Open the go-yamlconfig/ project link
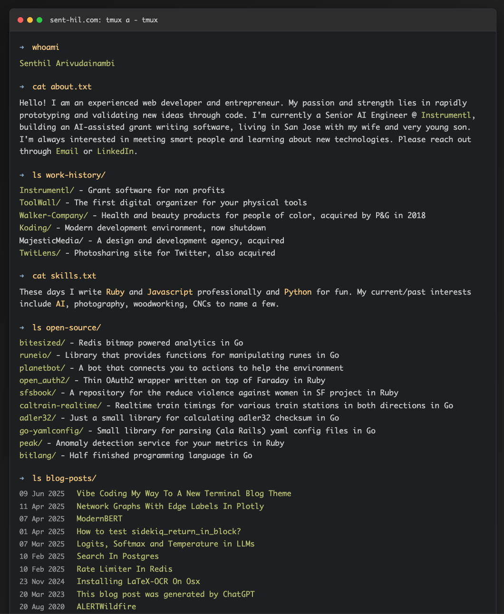This screenshot has height=614, width=504. pyautogui.click(x=51, y=431)
